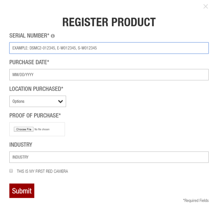Image resolution: width=218 pixels, height=214 pixels.
Task: Click the 'No file chosen' text
Action: pyautogui.click(x=42, y=129)
